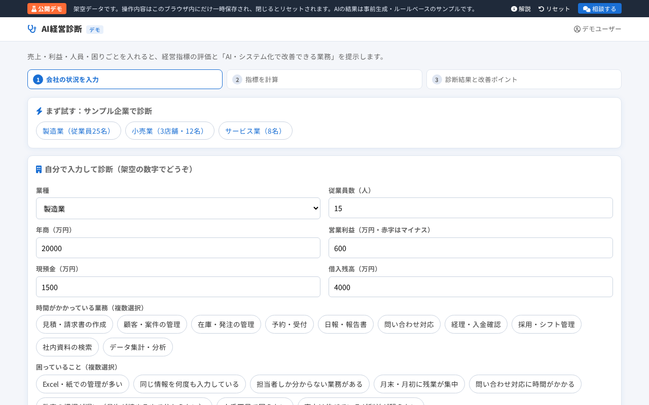Toggle the 経理・入金確認 chip
The image size is (649, 405).
click(476, 325)
